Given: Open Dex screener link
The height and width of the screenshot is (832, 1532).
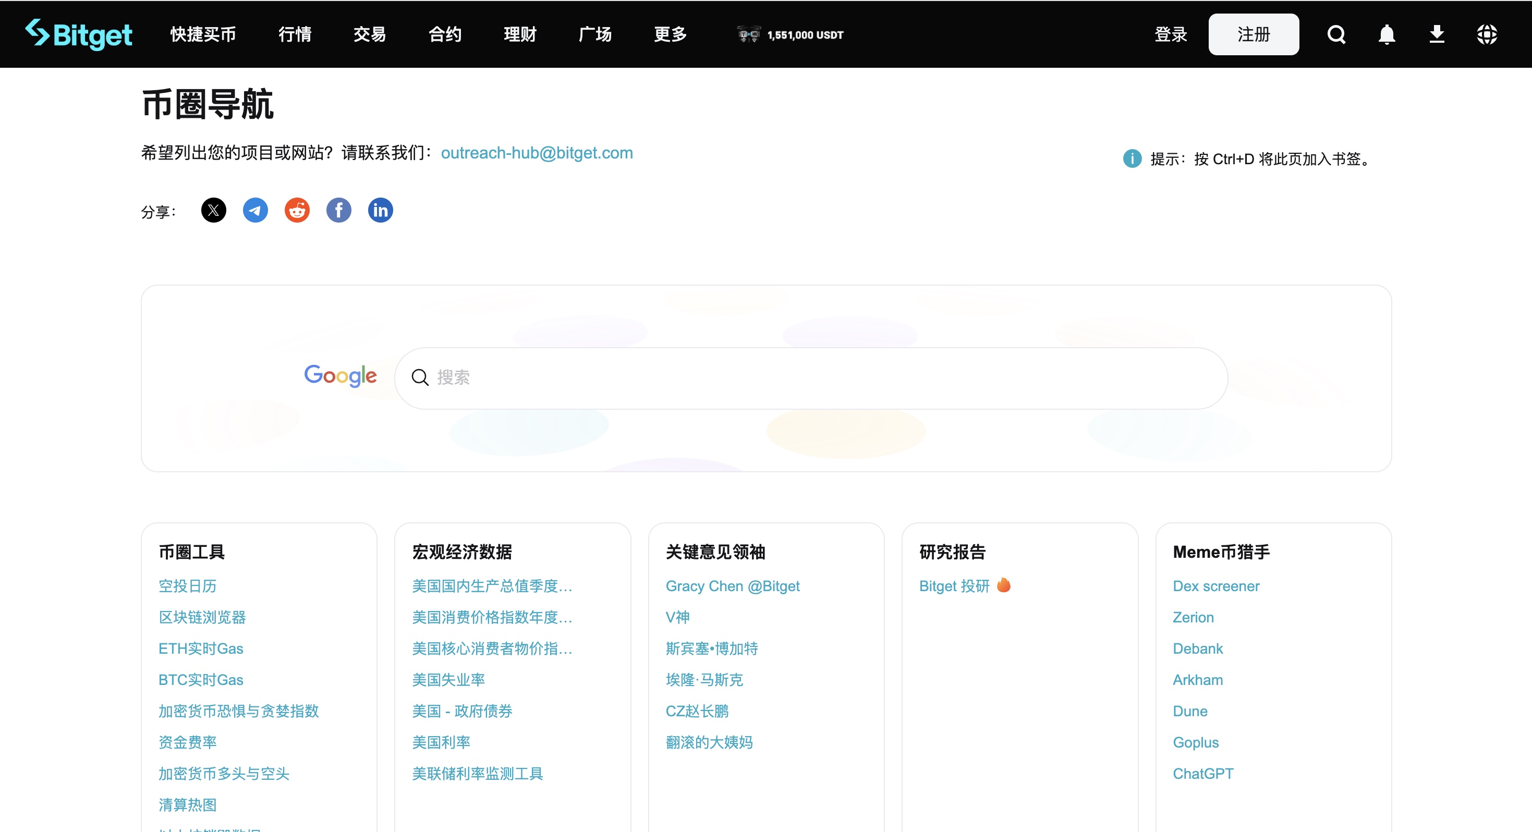Looking at the screenshot, I should click(1215, 586).
